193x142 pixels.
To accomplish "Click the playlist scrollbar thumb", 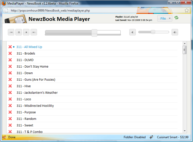I will (x=184, y=50).
